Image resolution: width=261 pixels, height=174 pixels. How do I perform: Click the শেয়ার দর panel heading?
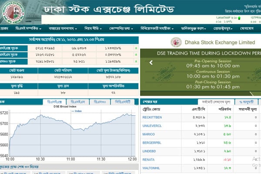pyautogui.click(x=150, y=102)
